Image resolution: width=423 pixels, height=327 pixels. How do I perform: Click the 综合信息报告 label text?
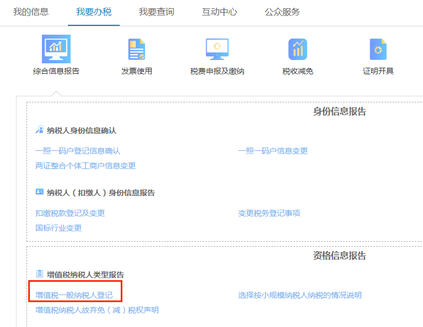pos(56,71)
